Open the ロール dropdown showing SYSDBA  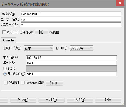(x=82, y=48)
